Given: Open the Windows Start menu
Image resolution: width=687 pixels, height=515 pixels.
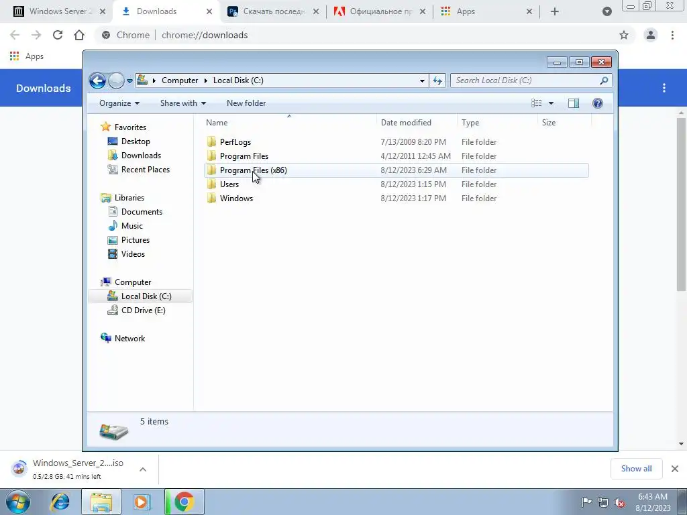Looking at the screenshot, I should click(17, 502).
